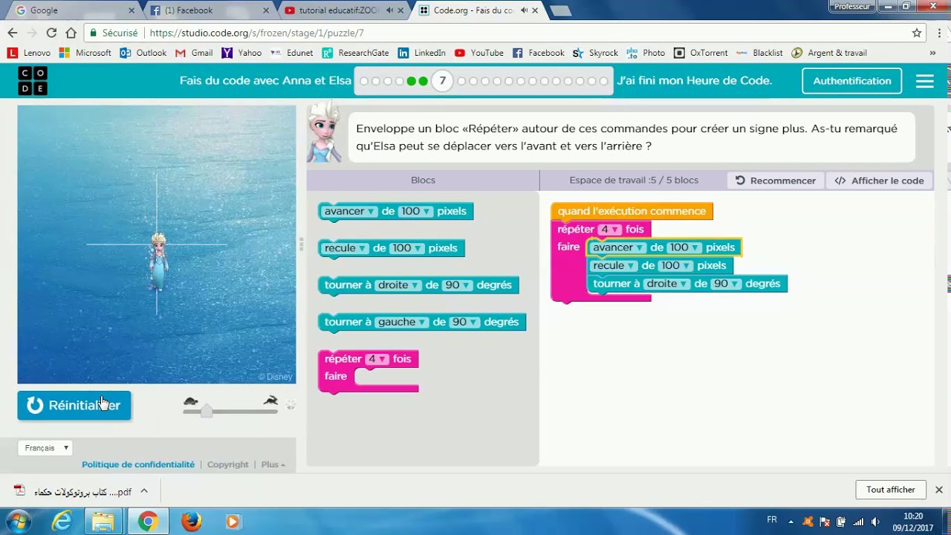Screen dimensions: 951x535
Task: Open the Code.org logo home
Action: point(33,81)
